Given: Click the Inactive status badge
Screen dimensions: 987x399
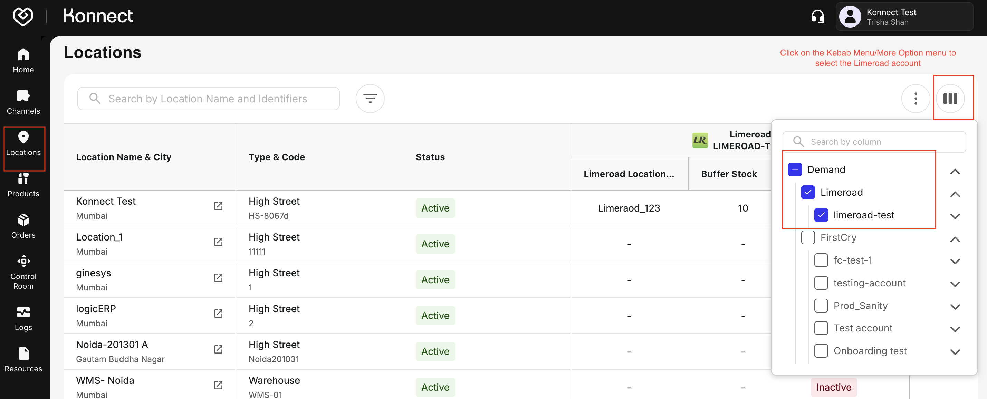Looking at the screenshot, I should [833, 387].
